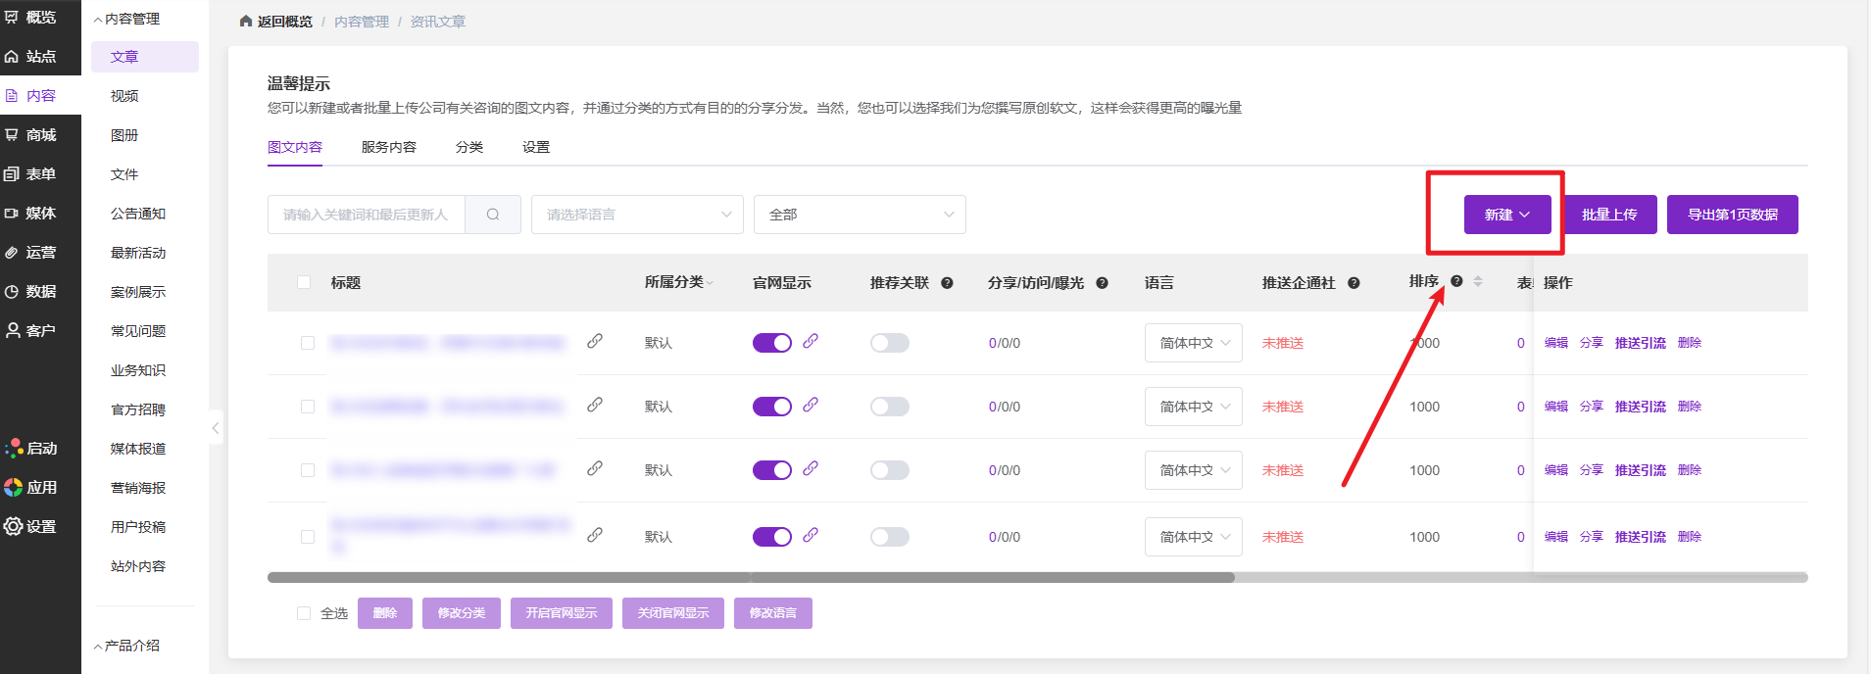
Task: Enable 推荐关联 toggle in third row
Action: [890, 470]
